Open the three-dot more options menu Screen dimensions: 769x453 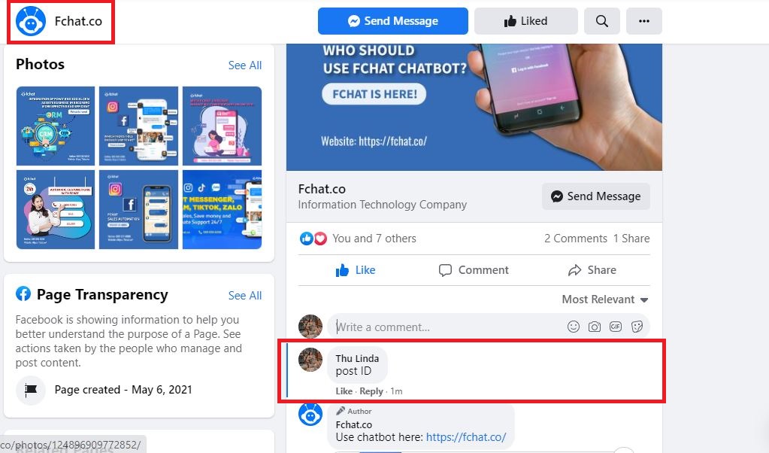point(644,21)
